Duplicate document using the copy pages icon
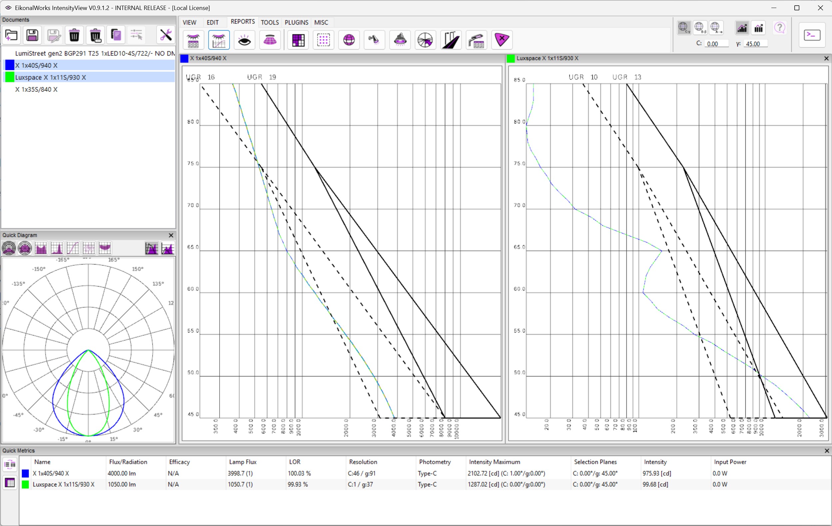The width and height of the screenshot is (832, 526). point(116,35)
